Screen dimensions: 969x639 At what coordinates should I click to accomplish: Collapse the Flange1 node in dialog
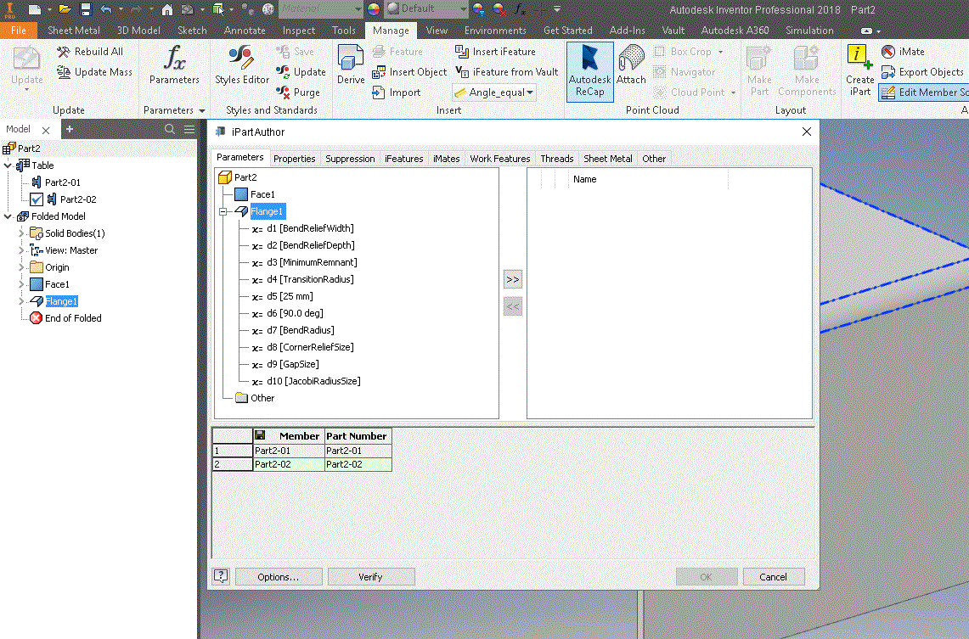[223, 211]
